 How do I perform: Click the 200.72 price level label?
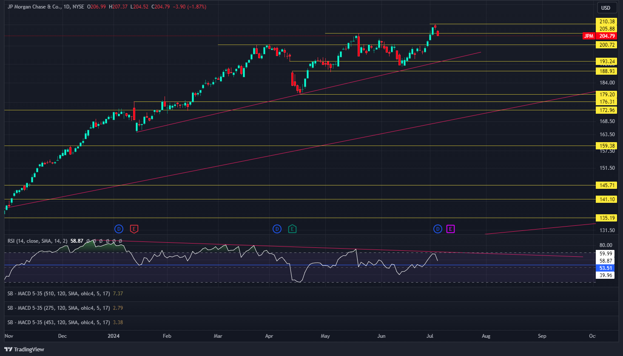606,45
